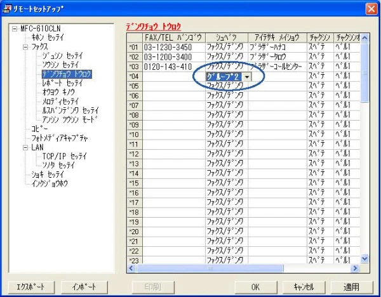Viewport: 381px width, 297px height.
Task: Select row header *10
Action: [135, 135]
